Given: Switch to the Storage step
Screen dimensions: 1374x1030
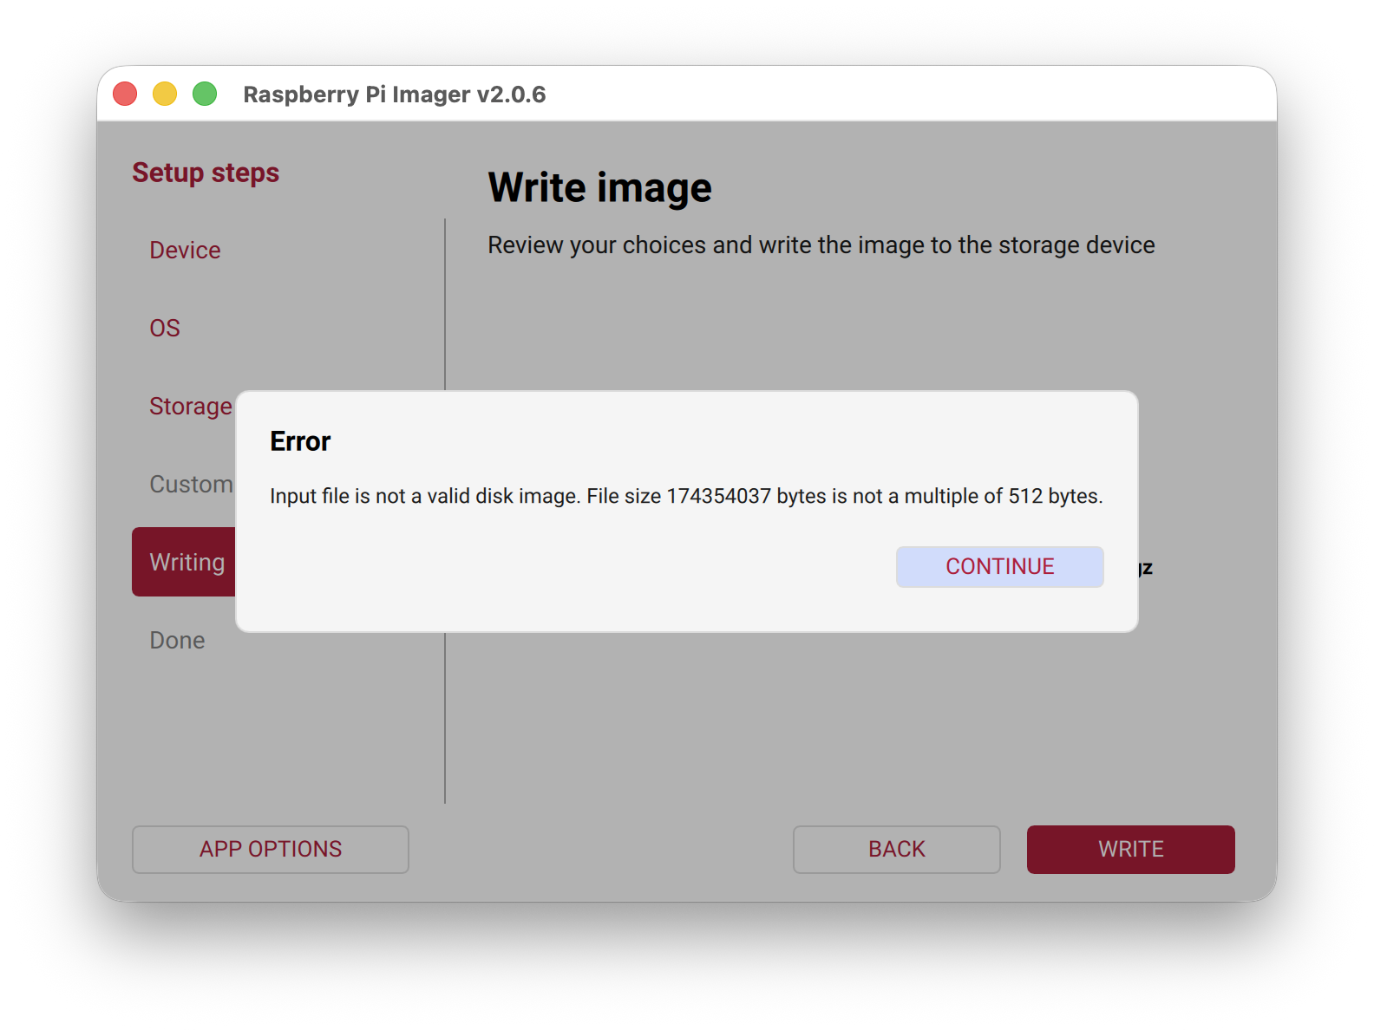Looking at the screenshot, I should (x=190, y=406).
